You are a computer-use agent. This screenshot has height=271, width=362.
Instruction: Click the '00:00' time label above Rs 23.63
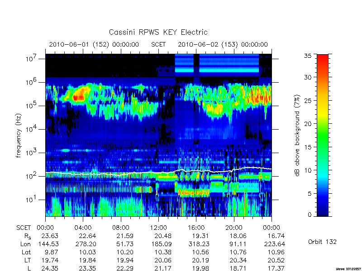point(45,228)
